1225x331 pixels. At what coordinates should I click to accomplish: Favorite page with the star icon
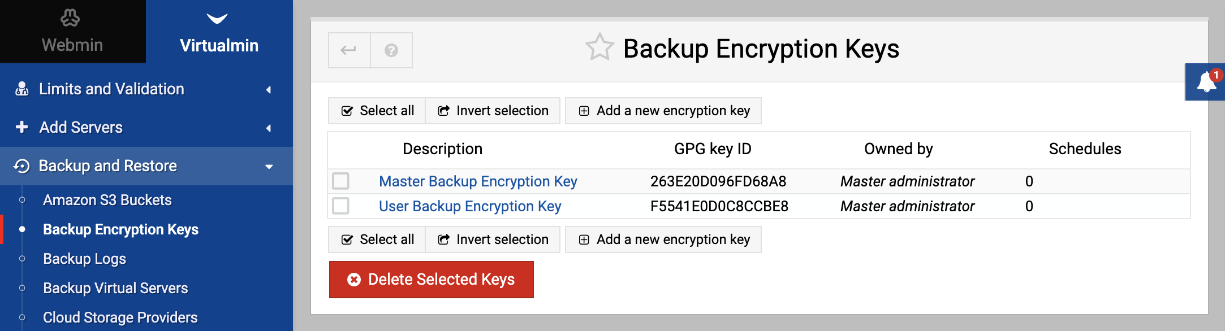tap(599, 47)
